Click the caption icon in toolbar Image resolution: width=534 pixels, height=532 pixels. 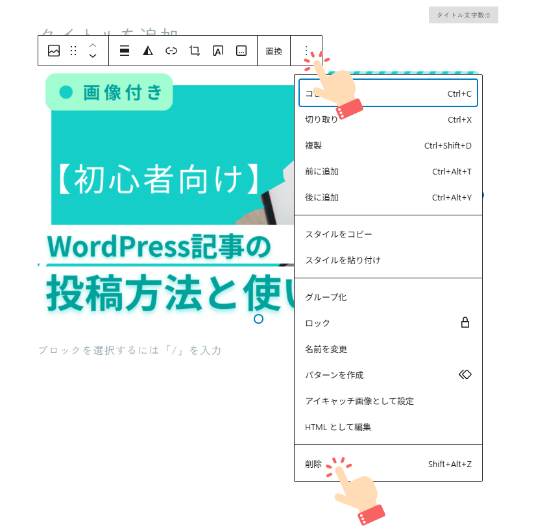[x=241, y=51]
